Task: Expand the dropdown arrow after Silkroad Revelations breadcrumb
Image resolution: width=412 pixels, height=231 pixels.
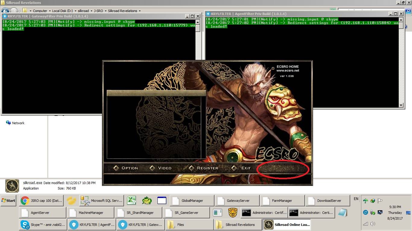Action: (140, 11)
